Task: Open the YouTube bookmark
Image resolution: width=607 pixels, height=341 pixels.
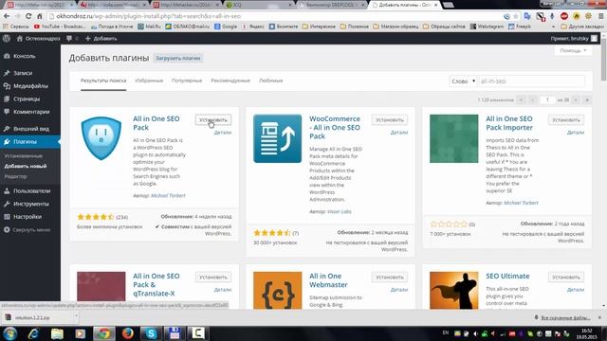Action: (x=60, y=27)
